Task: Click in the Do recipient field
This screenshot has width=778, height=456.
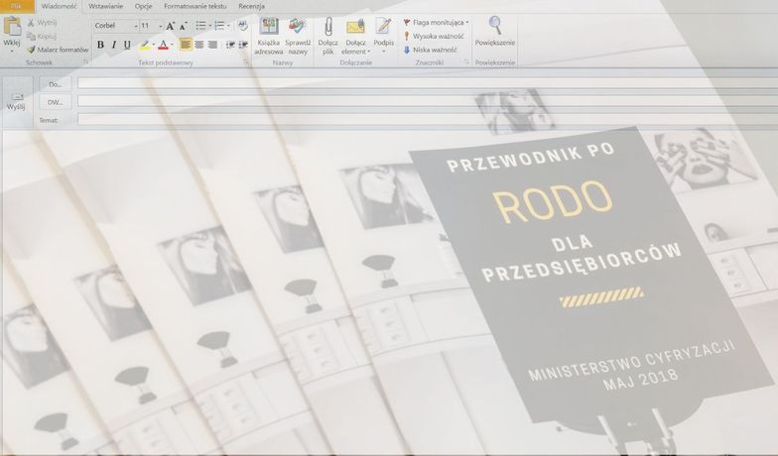Action: pos(427,83)
